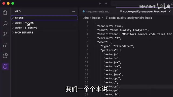Click the "when": { line

105,42
